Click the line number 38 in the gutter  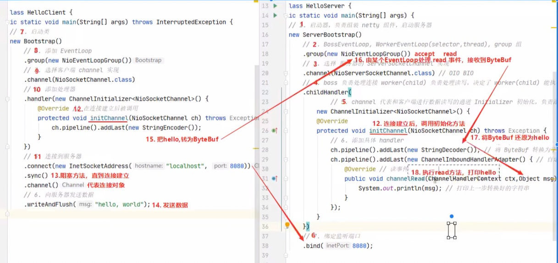265,246
